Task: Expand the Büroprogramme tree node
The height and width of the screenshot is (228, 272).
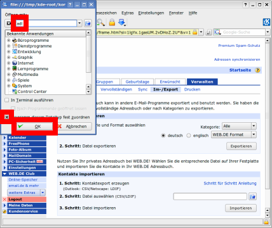Action: (8, 40)
